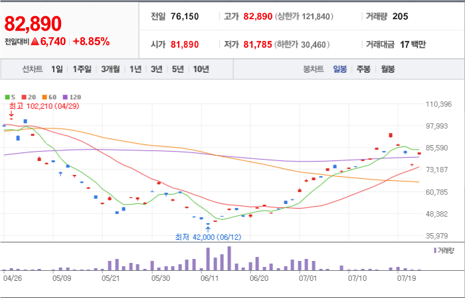
Task: Click the 05/30 date axis label
Action: tap(161, 278)
